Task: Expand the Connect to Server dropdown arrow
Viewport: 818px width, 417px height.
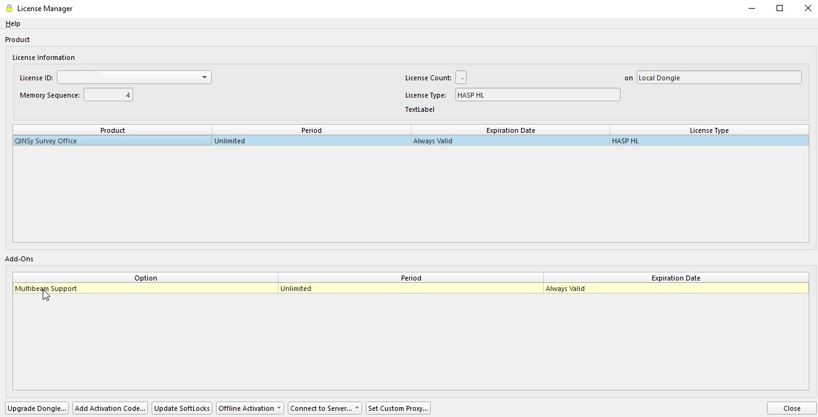Action: pyautogui.click(x=357, y=408)
